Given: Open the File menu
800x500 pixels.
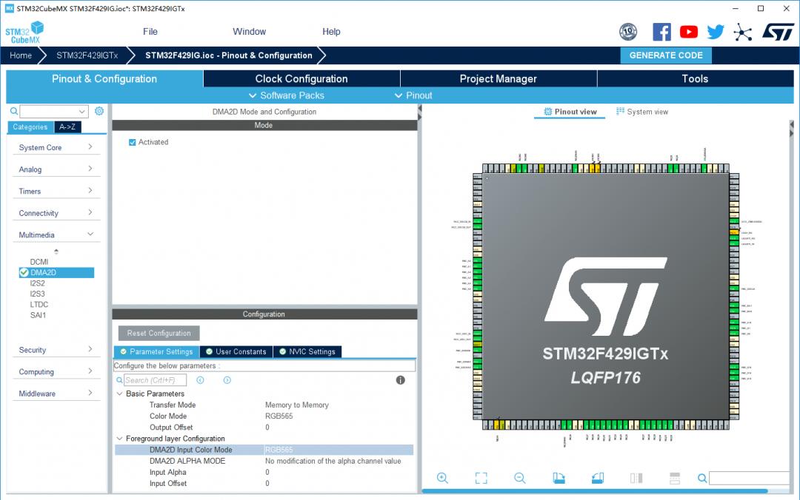Looking at the screenshot, I should (150, 32).
